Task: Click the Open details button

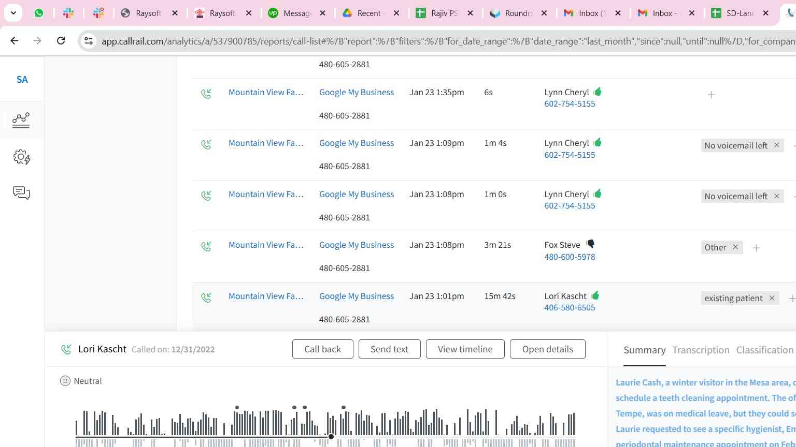Action: (x=548, y=349)
